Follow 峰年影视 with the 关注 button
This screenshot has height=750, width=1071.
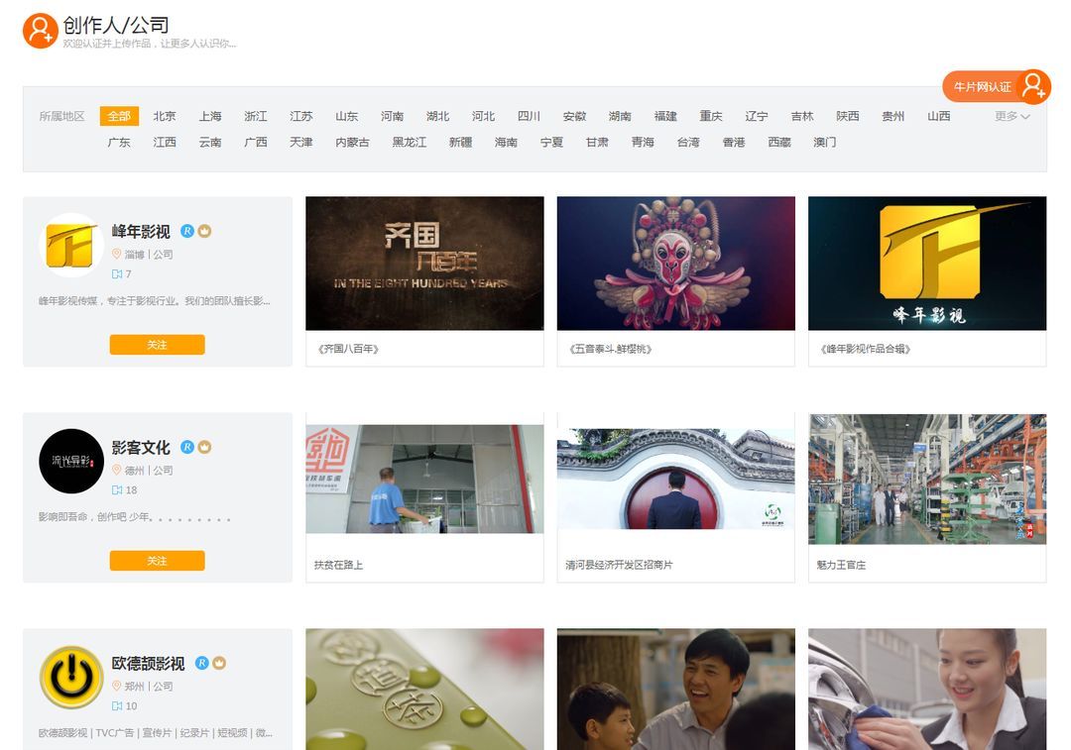[157, 345]
